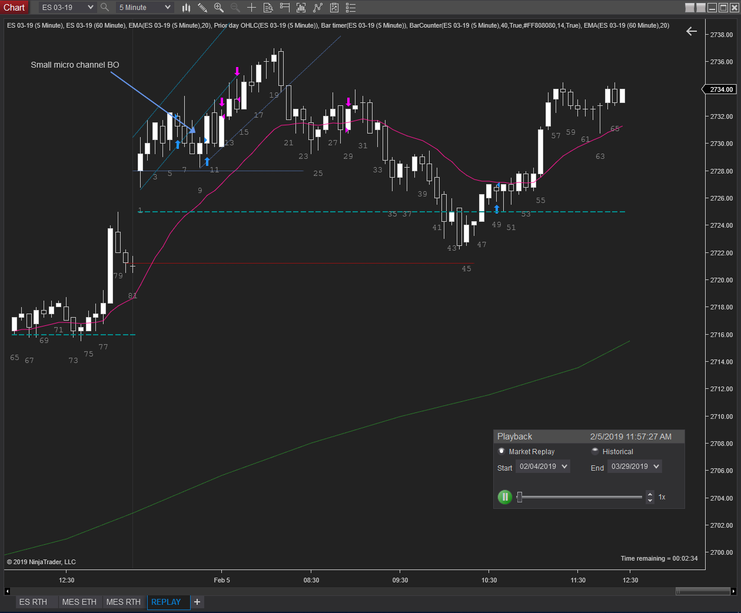Toggle the Chart Trader icon
741x613 pixels.
(285, 7)
